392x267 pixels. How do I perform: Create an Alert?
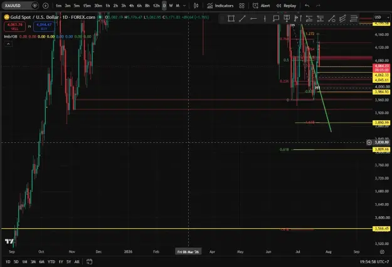[x=262, y=6]
